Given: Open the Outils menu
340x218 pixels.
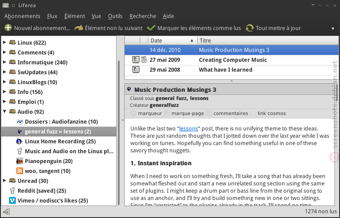Looking at the screenshot, I should tap(115, 16).
